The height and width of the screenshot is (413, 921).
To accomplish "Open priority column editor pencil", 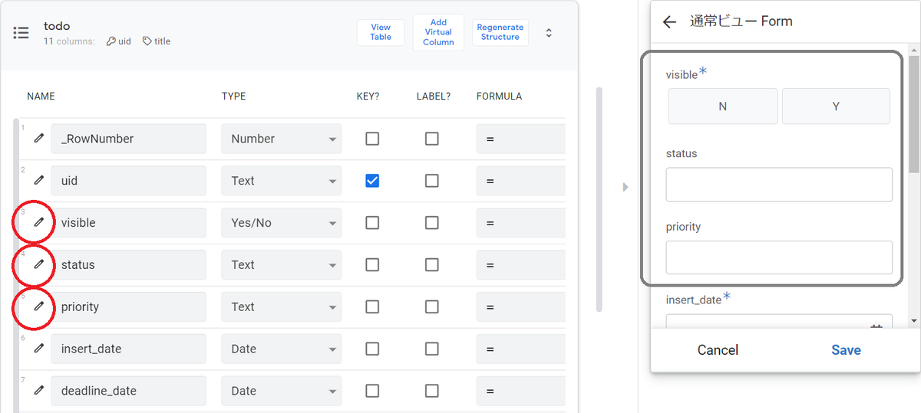I will (x=38, y=307).
